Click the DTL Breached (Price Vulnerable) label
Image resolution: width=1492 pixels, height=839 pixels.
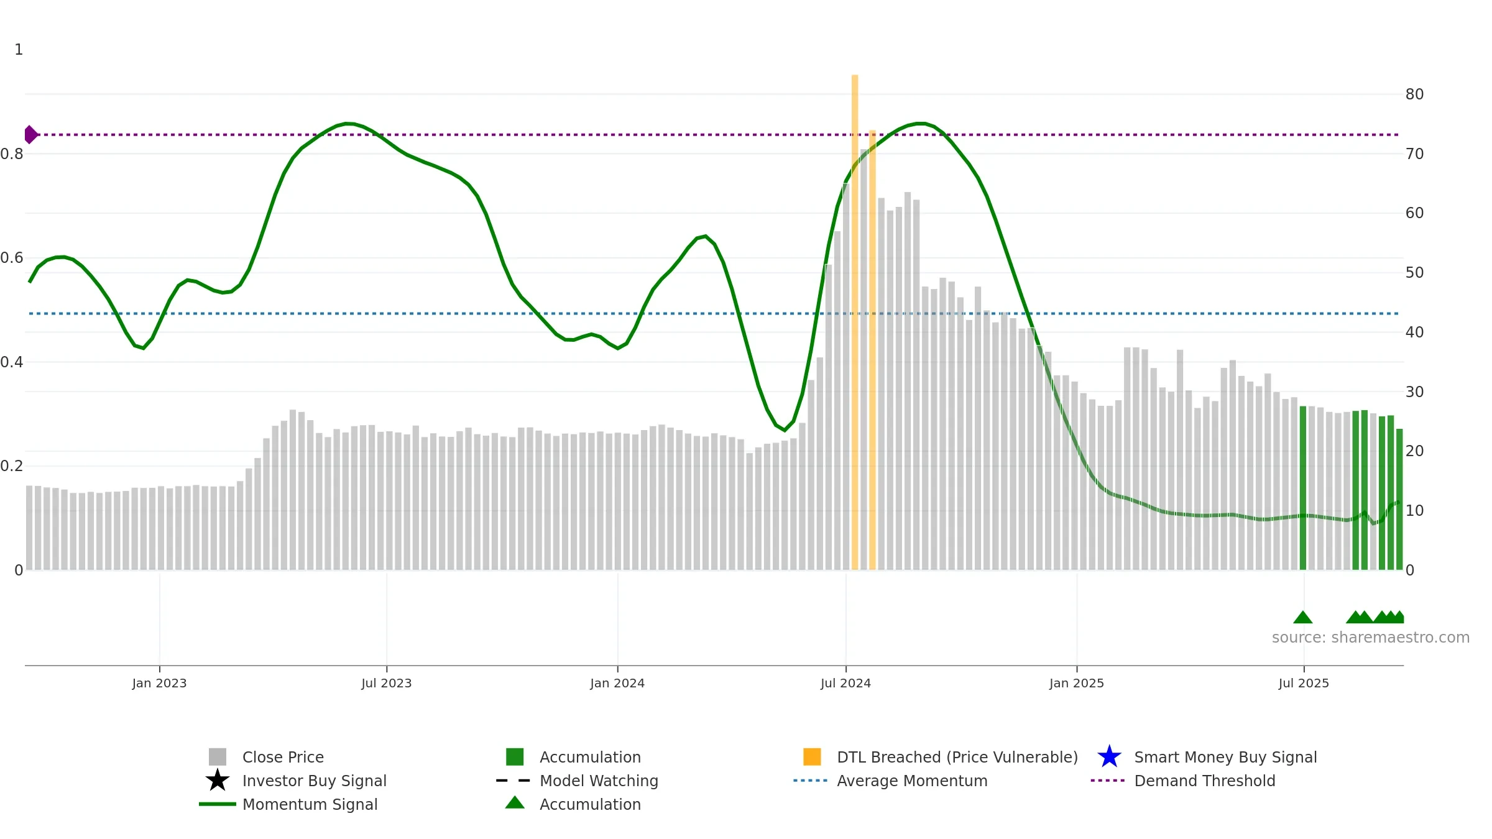(x=957, y=757)
